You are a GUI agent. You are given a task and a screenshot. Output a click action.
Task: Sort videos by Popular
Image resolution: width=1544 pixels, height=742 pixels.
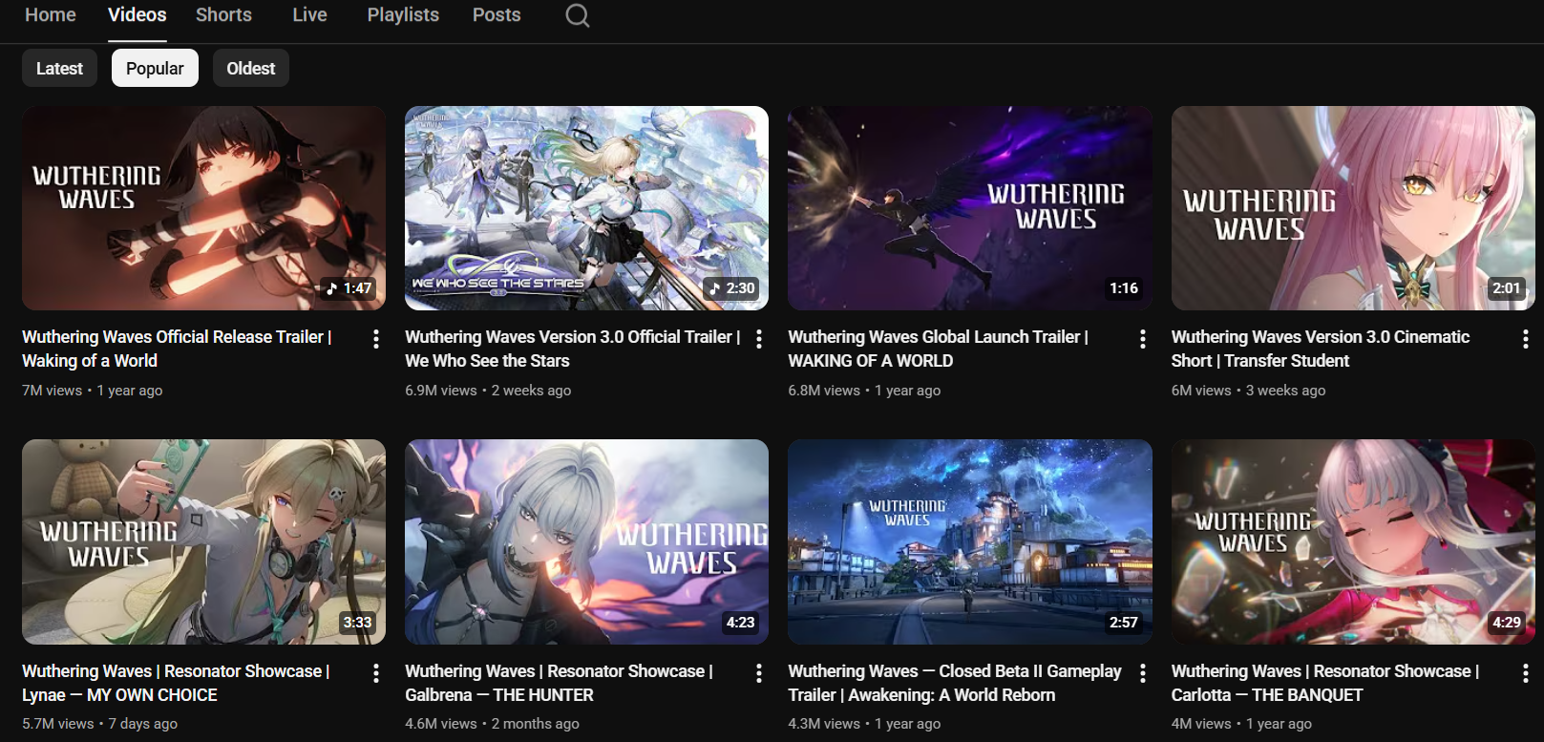pos(155,68)
